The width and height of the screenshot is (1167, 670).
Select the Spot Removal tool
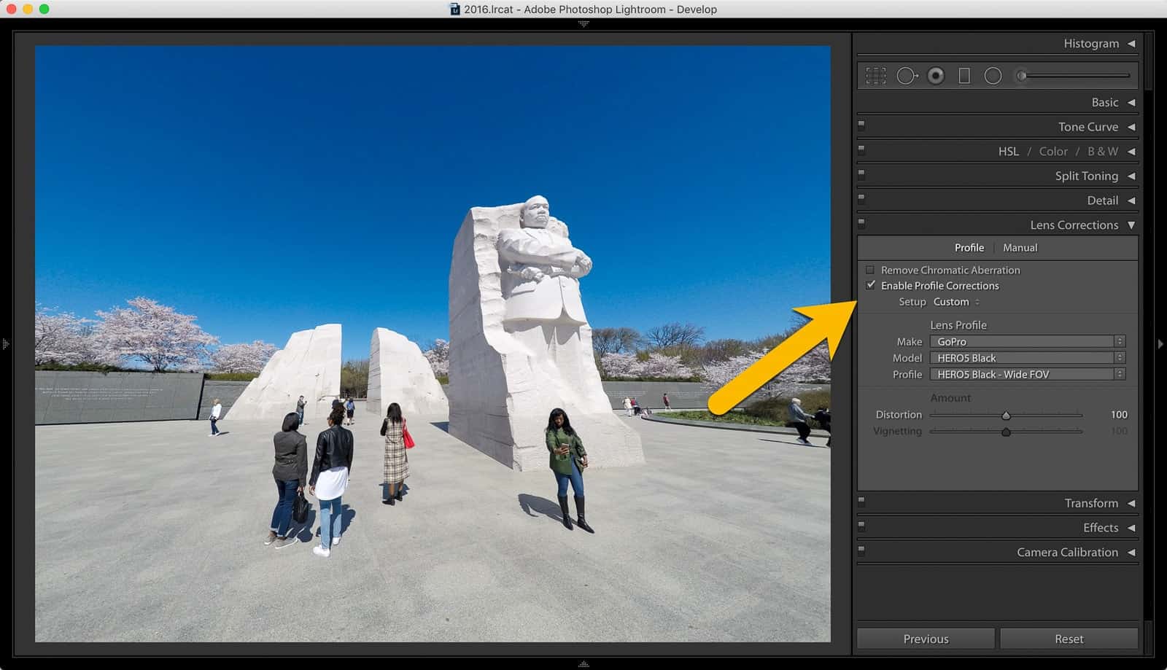coord(907,76)
